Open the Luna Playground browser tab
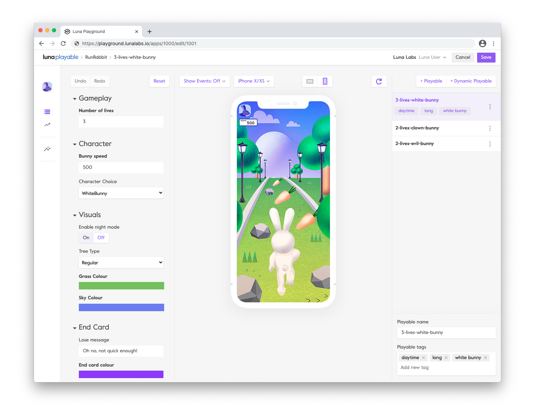The height and width of the screenshot is (408, 540). (99, 32)
